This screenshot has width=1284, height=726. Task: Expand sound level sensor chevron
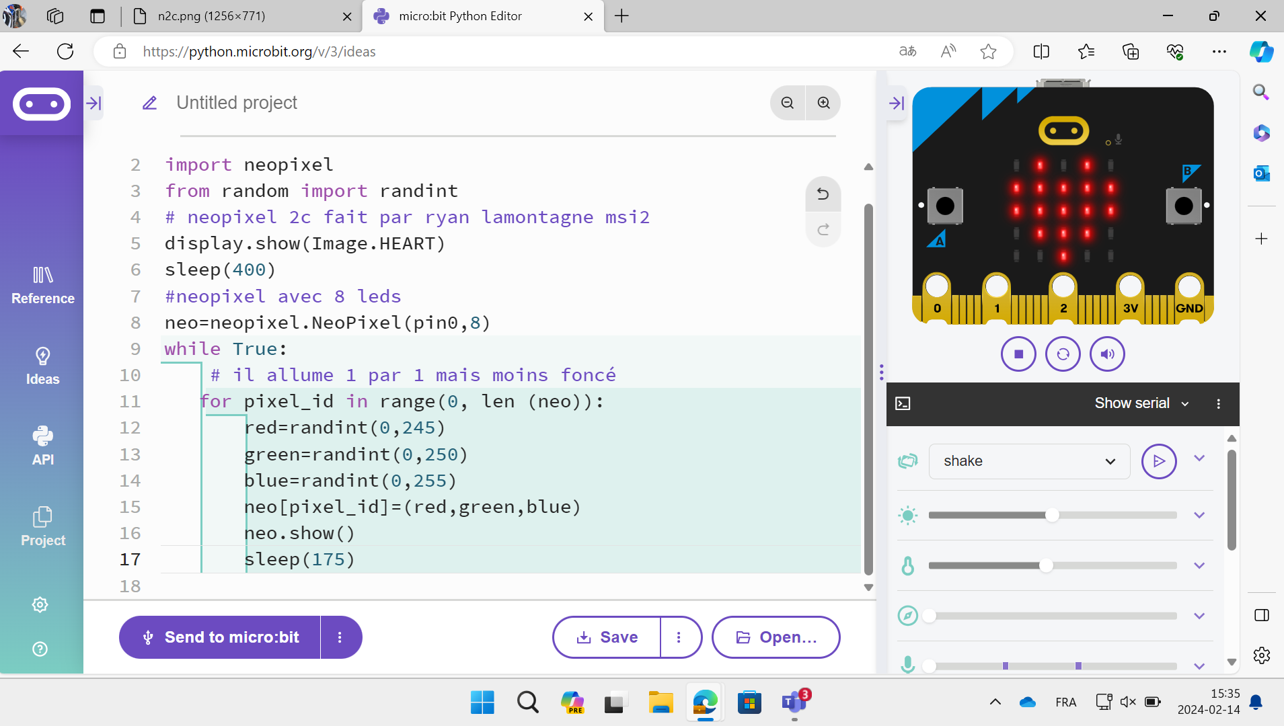pyautogui.click(x=1199, y=666)
